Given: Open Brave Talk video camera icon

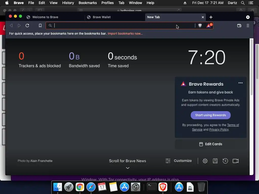Looking at the screenshot, I should point(235,161).
